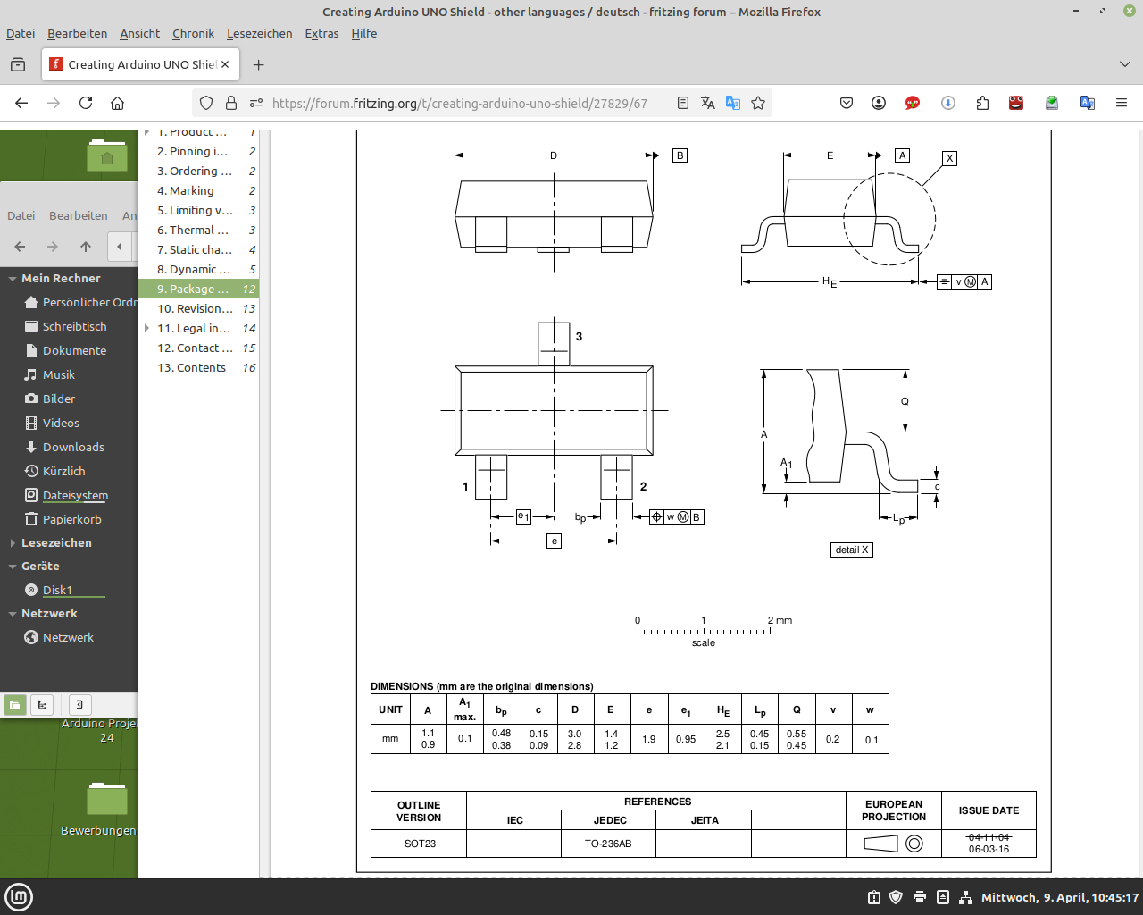1143x915 pixels.
Task: Click the file manager back arrow
Action: [21, 247]
